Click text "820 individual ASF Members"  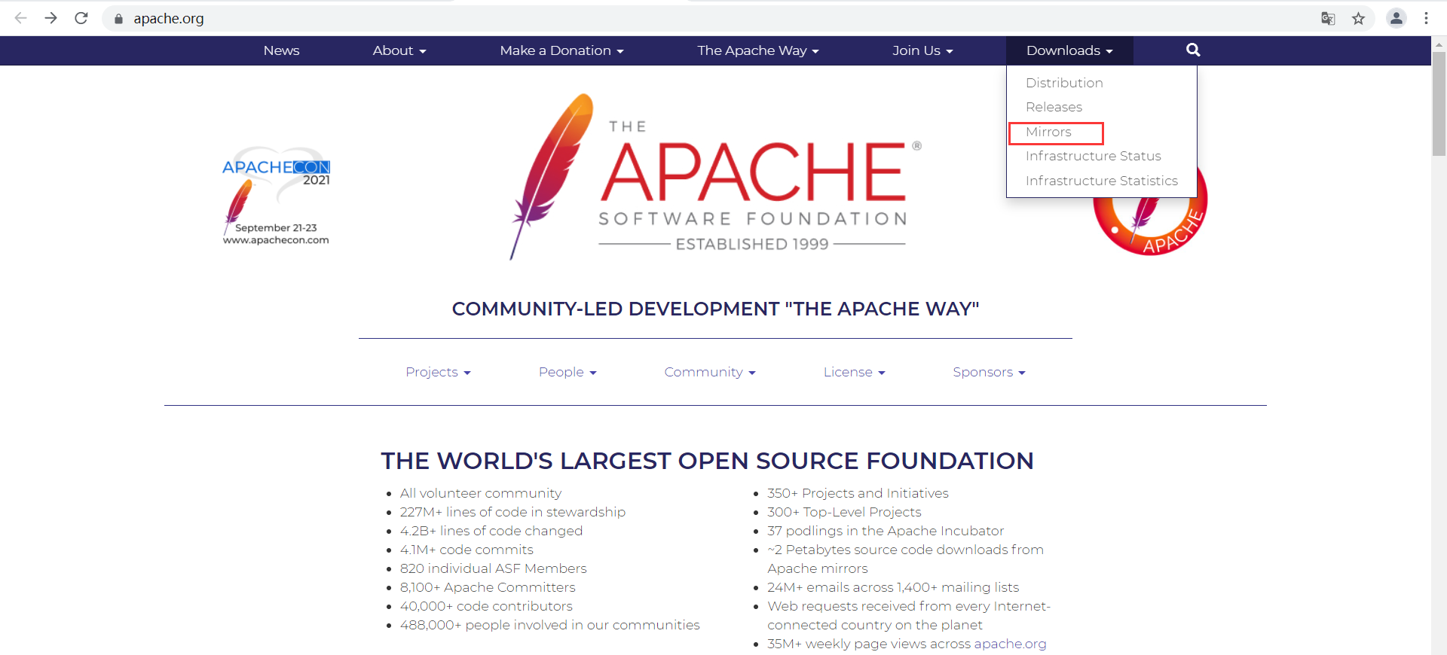493,568
